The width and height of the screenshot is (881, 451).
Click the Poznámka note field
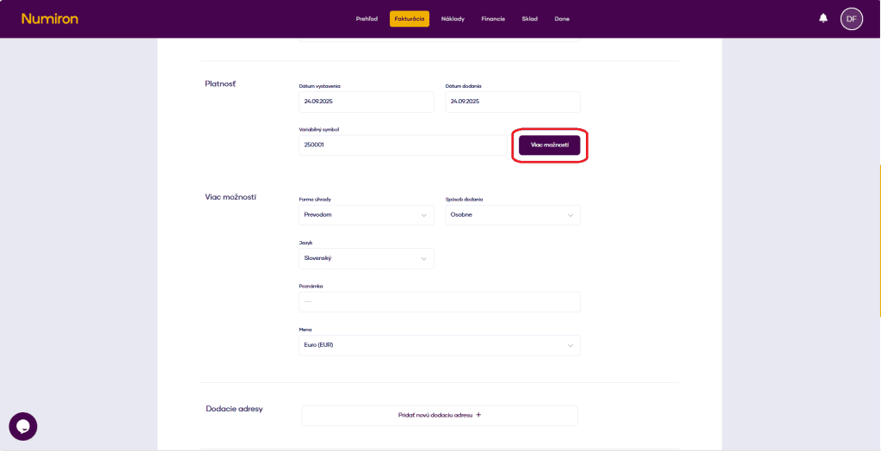click(x=439, y=301)
